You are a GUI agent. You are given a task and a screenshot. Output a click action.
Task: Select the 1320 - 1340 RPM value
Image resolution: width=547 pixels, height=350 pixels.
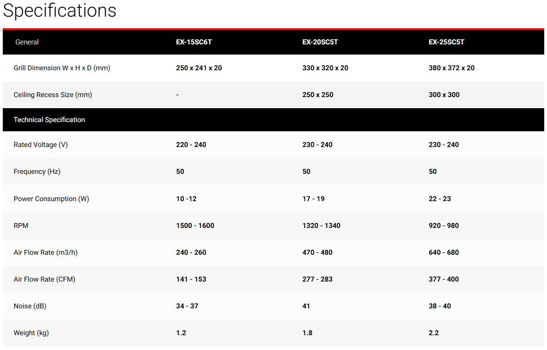coord(321,226)
